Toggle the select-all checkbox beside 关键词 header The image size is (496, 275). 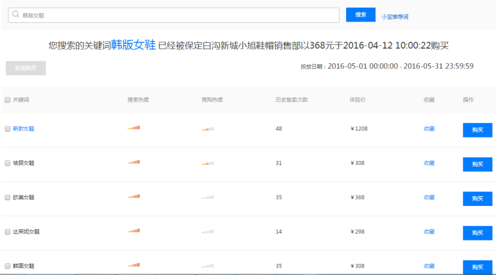pyautogui.click(x=8, y=100)
